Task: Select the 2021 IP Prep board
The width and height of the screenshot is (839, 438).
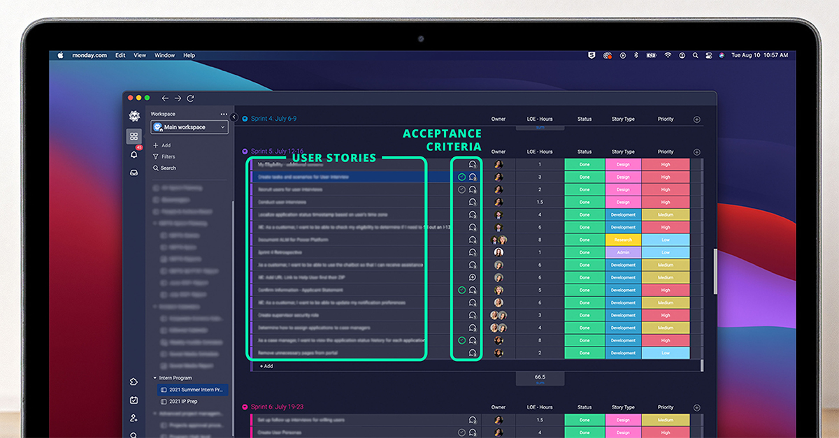Action: [x=182, y=402]
